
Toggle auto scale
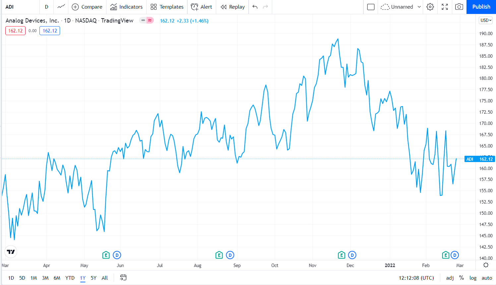487,278
